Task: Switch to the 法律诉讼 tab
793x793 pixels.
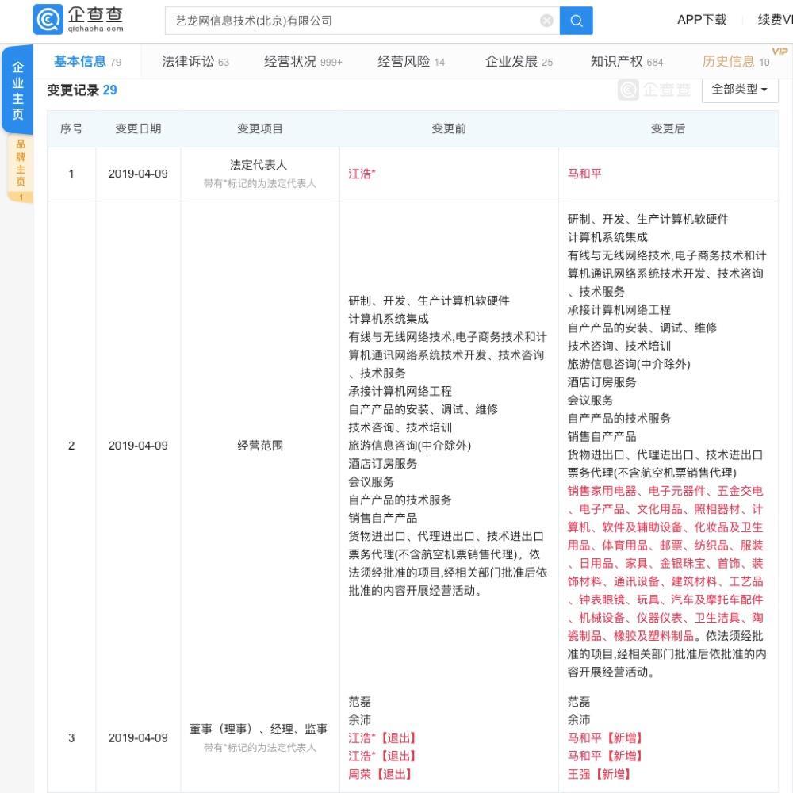Action: [x=195, y=62]
